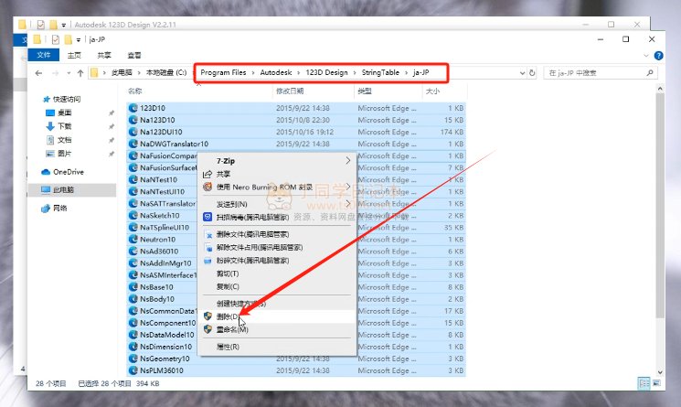This screenshot has height=407, width=681.
Task: Go up one folder level
Action: pyautogui.click(x=80, y=73)
